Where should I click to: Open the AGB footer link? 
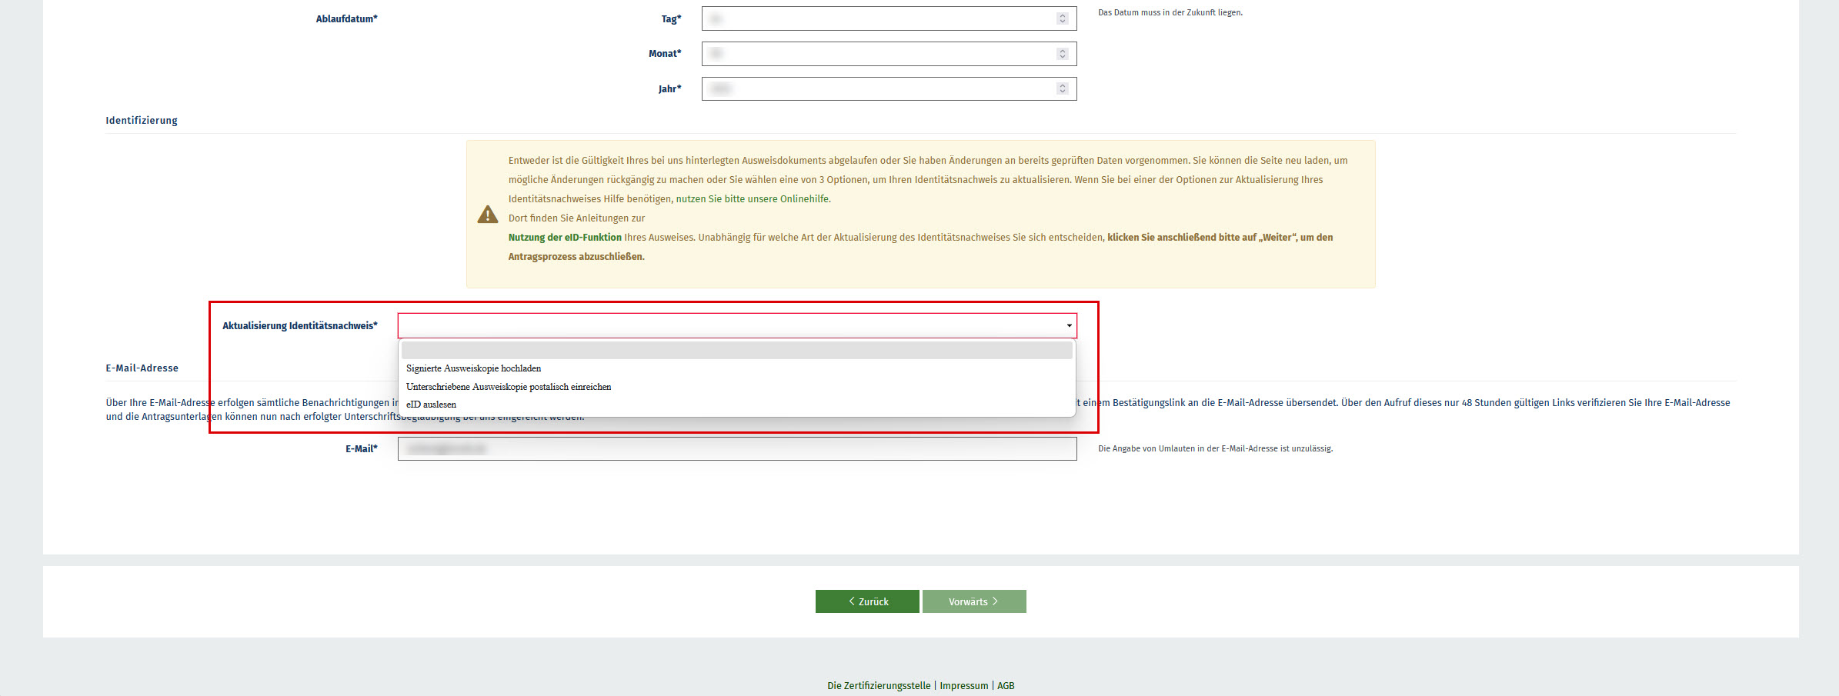click(x=1006, y=686)
